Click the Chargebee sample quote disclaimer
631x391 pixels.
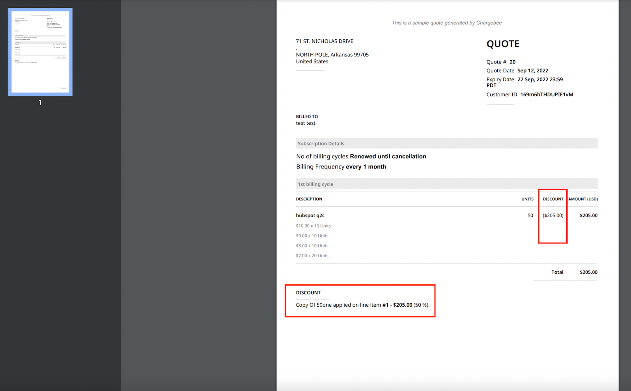pyautogui.click(x=446, y=22)
